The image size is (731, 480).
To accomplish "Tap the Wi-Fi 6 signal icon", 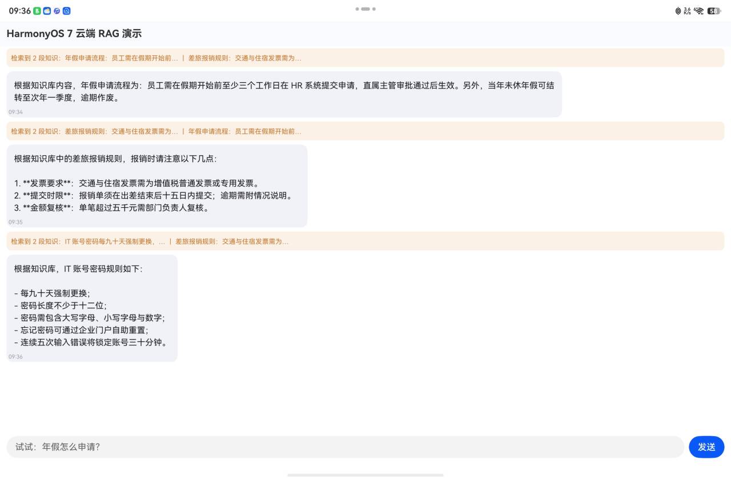I will pos(699,11).
